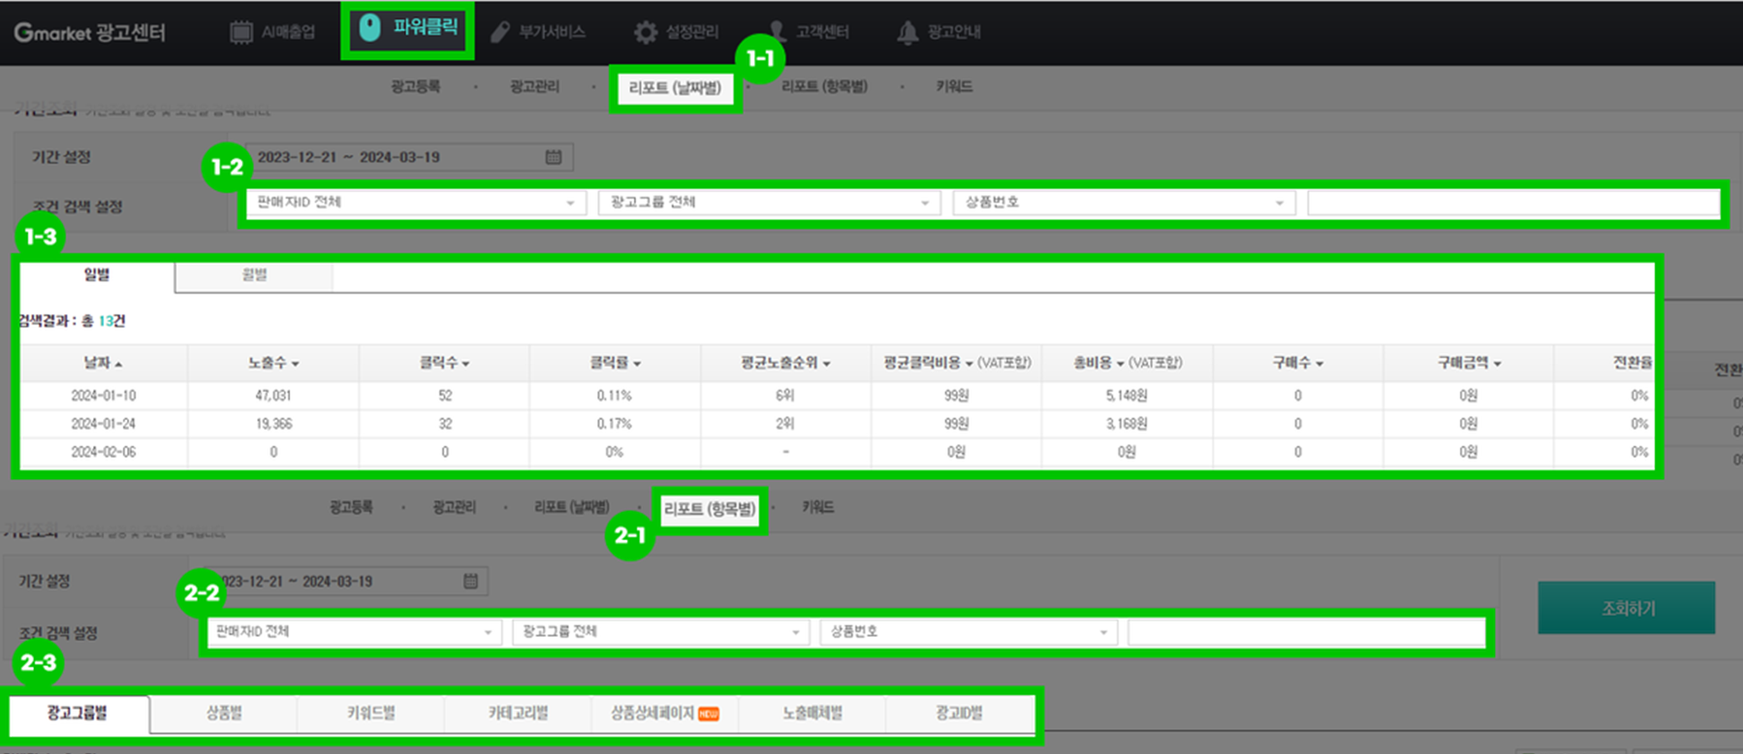Open calendar icon for upper date range
Viewport: 1743px width, 754px height.
(554, 157)
